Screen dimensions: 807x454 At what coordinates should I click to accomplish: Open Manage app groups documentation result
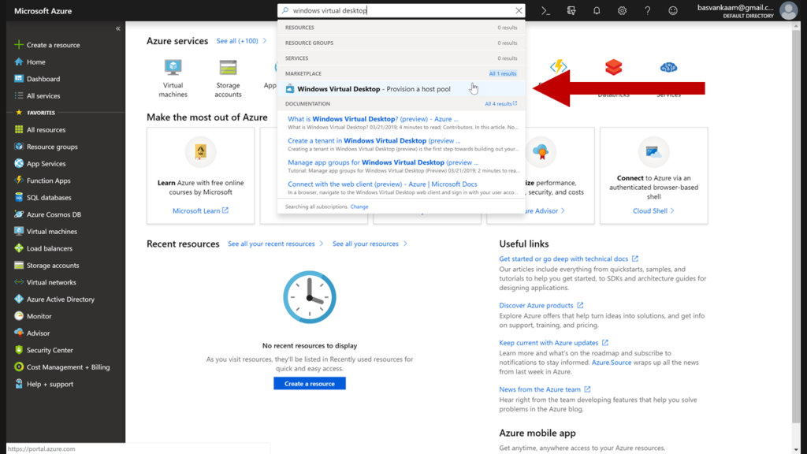tap(383, 162)
